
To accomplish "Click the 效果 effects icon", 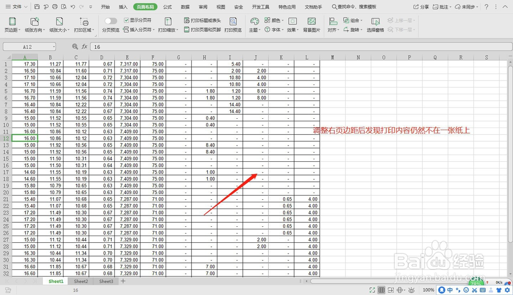I will [x=292, y=21].
